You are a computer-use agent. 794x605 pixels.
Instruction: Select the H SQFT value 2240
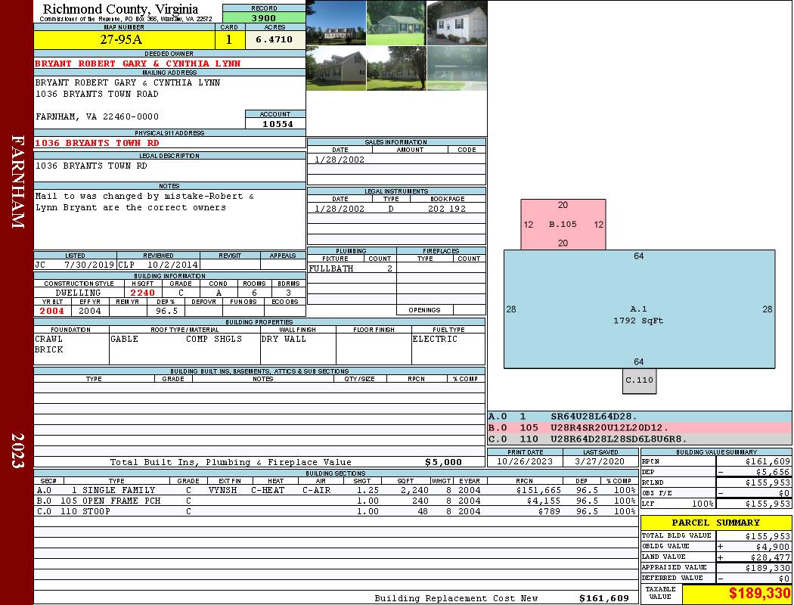click(142, 293)
